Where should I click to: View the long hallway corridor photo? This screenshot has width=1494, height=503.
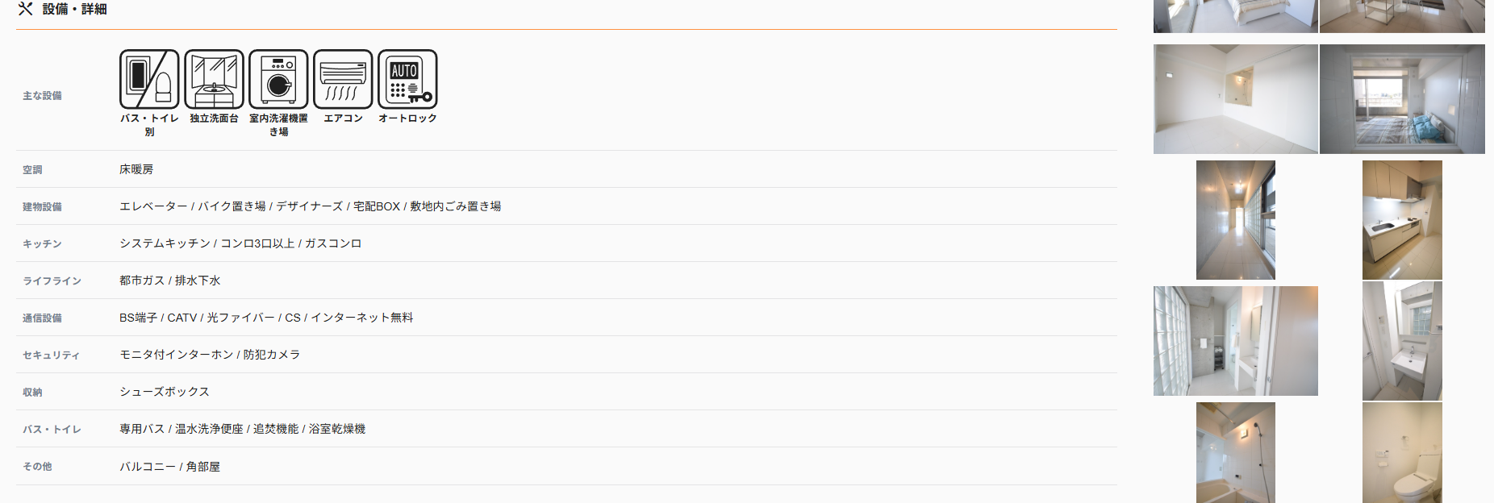click(1235, 220)
